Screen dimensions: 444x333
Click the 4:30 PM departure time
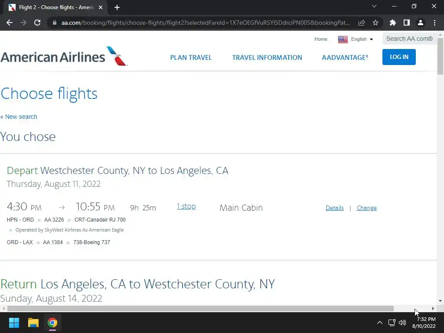click(x=24, y=207)
